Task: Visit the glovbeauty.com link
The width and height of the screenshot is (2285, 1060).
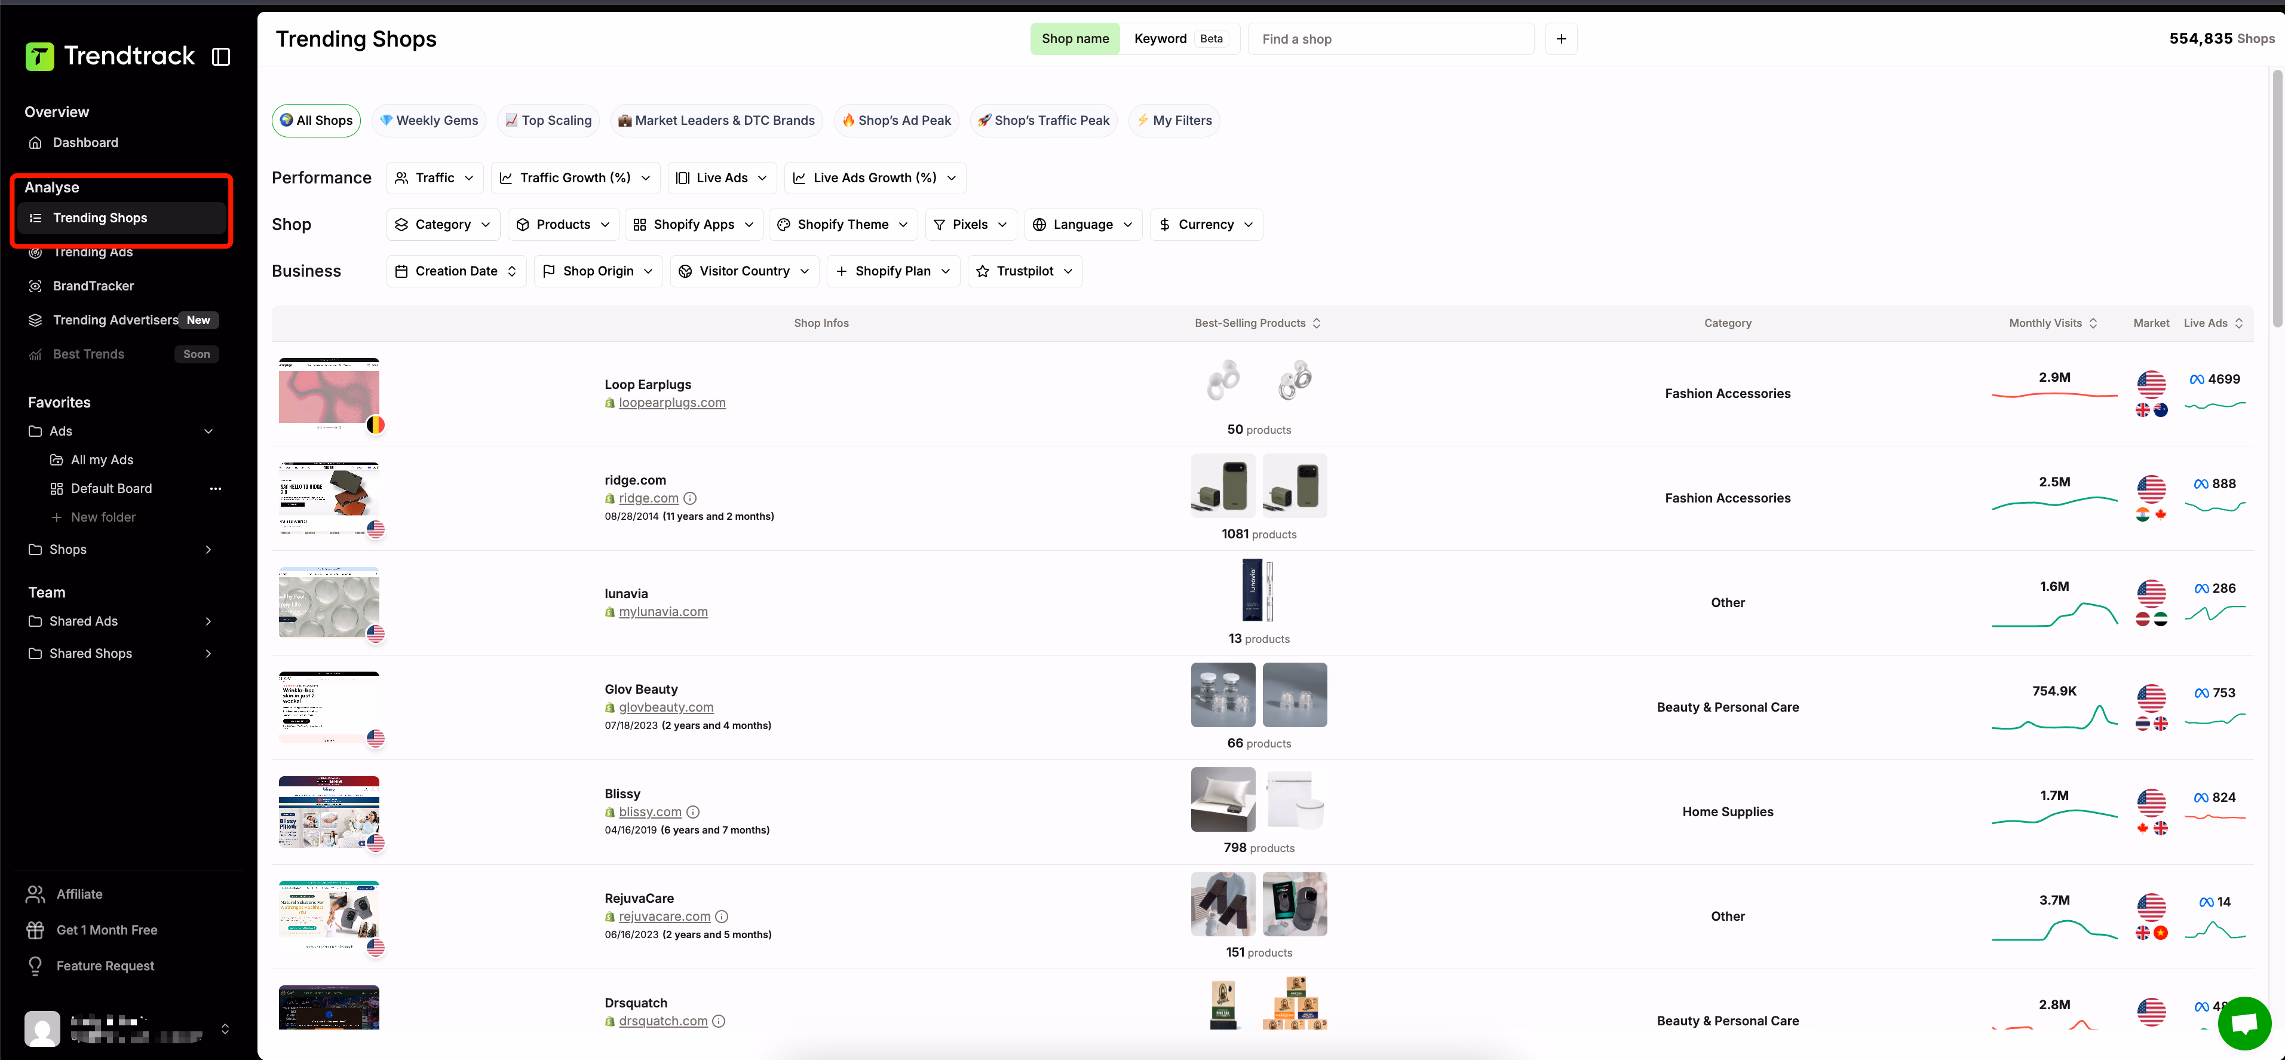Action: tap(666, 707)
